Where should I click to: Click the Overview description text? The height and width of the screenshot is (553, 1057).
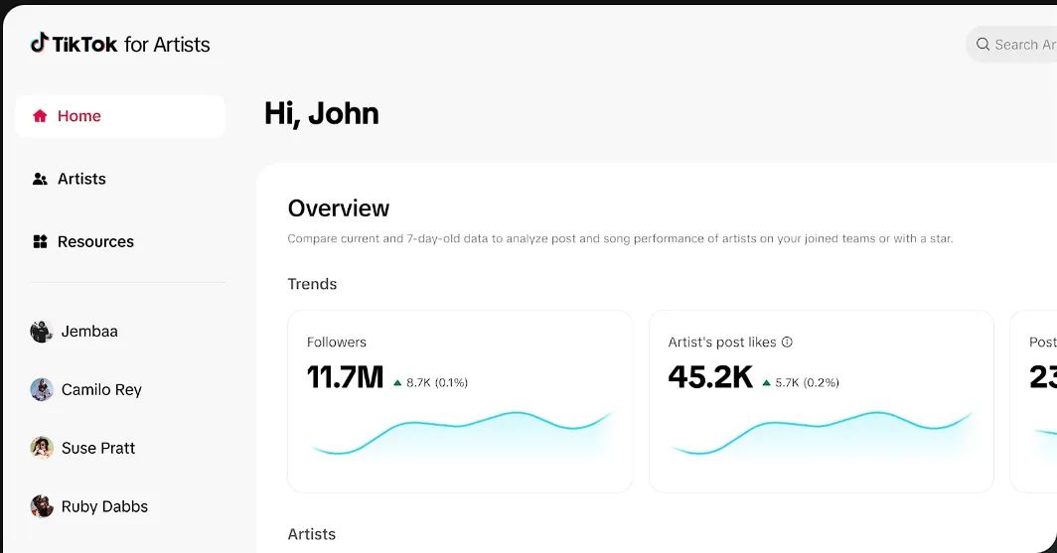click(620, 238)
